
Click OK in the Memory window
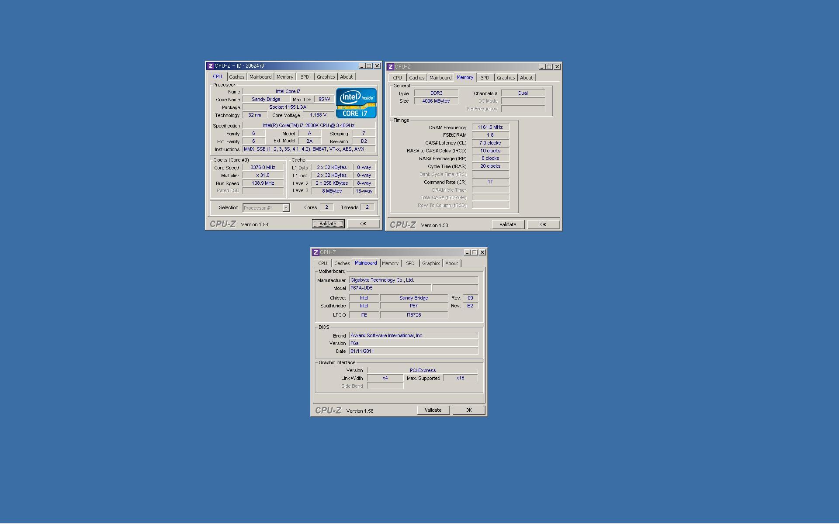point(543,224)
